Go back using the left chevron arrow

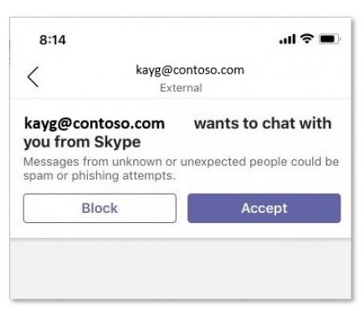(x=33, y=77)
